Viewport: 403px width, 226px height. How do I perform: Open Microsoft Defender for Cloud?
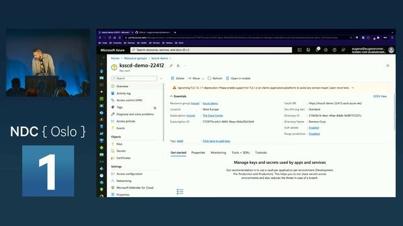(134, 188)
